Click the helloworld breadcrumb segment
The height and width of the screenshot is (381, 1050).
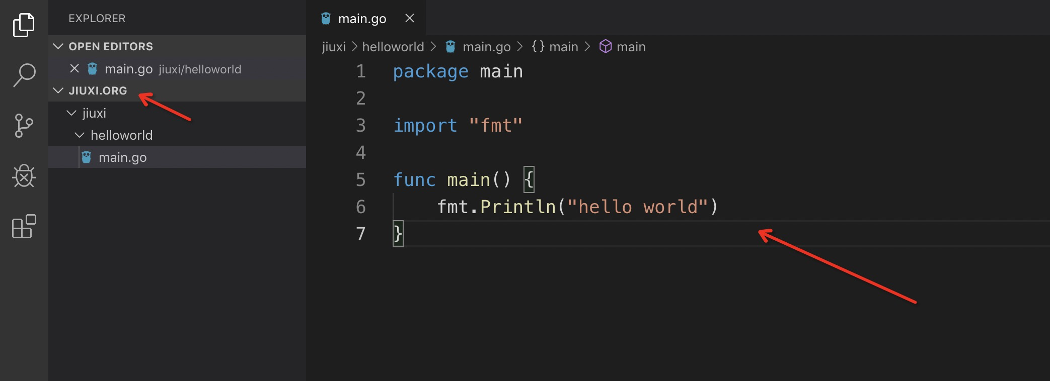(x=393, y=47)
